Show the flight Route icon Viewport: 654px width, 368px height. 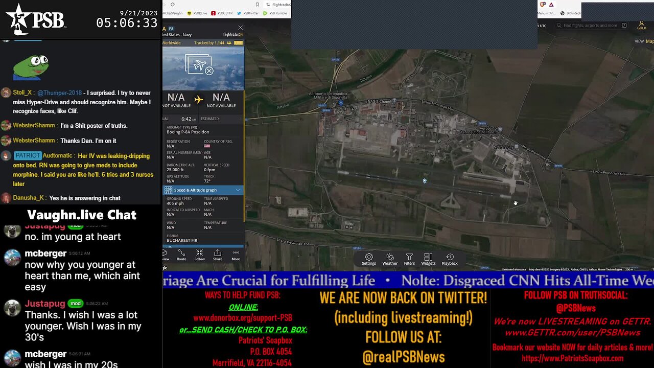pos(181,255)
